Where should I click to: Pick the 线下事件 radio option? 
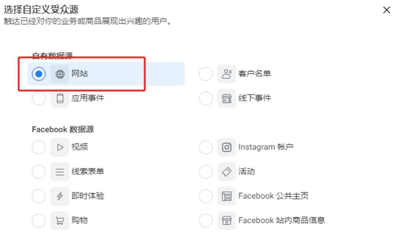coord(206,98)
